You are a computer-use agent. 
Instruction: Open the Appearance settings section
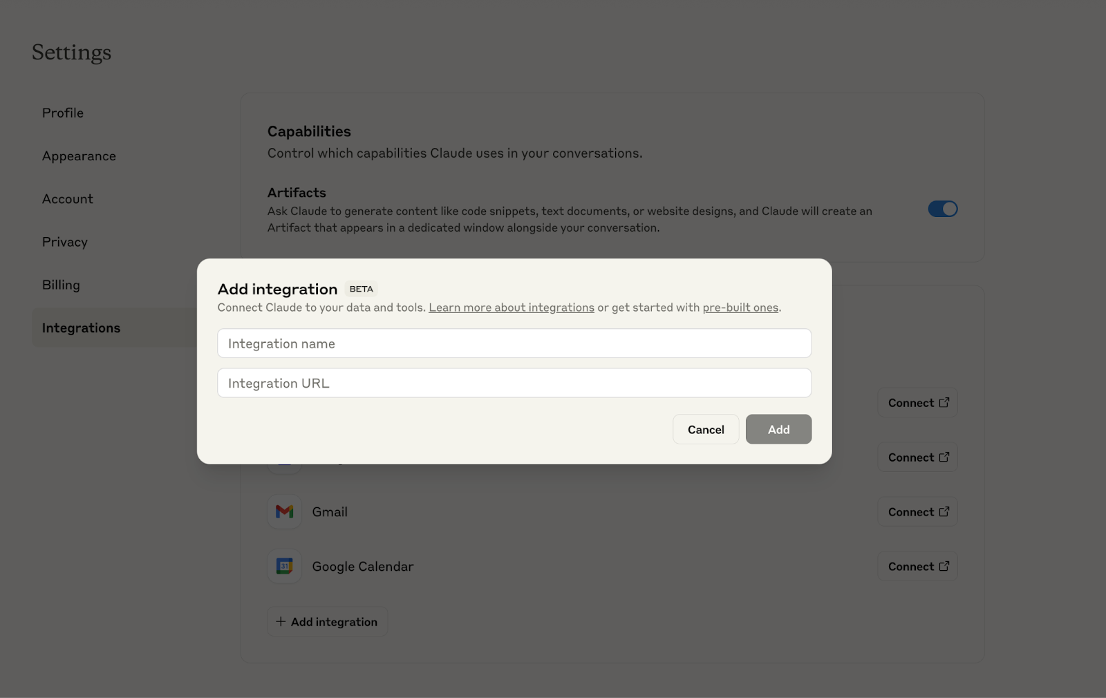point(79,156)
